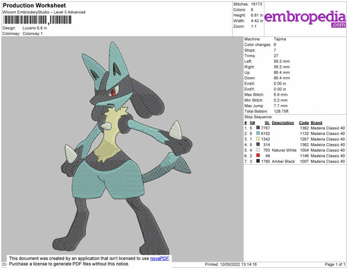Click the 'Description' column header
The image size is (348, 269).
click(x=283, y=123)
